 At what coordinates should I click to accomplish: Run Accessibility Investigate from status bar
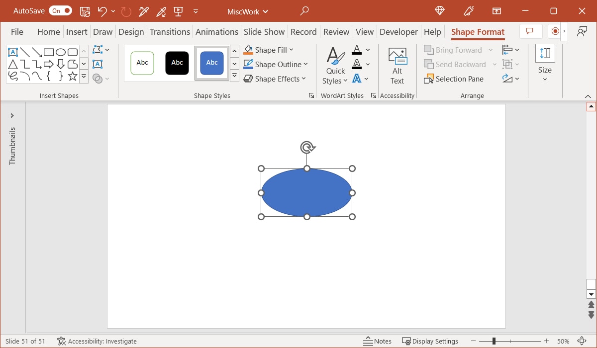click(97, 341)
